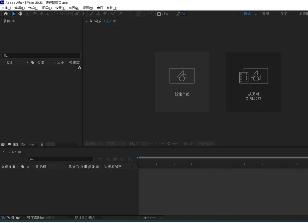The image size is (308, 223).
Task: Toggle render time pane icon at timeline bottom
Action: click(x=18, y=218)
